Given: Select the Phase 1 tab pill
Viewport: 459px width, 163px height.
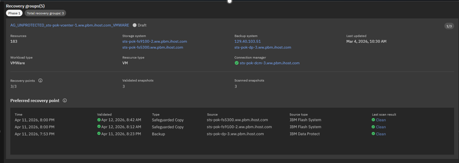Looking at the screenshot, I should pyautogui.click(x=14, y=13).
